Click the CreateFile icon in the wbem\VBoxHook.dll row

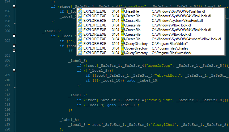coord(123,39)
